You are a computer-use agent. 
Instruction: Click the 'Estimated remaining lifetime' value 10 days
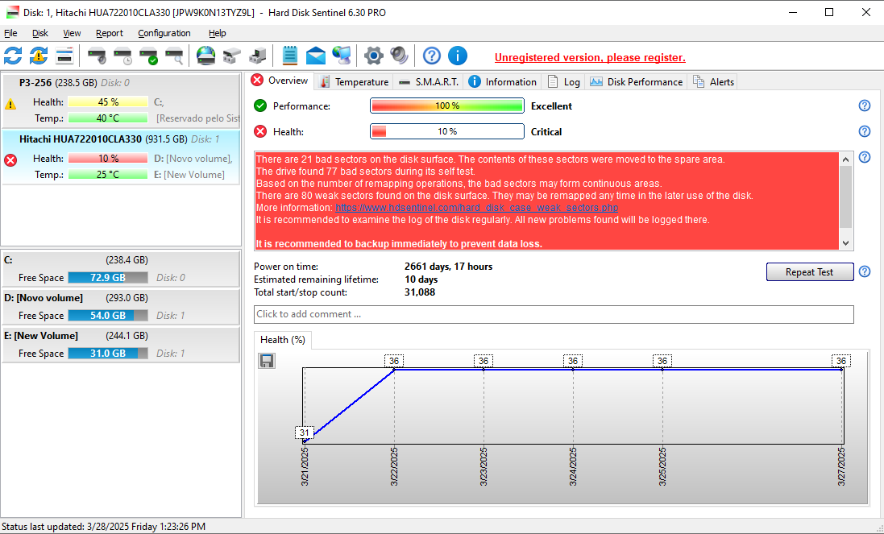click(x=421, y=279)
